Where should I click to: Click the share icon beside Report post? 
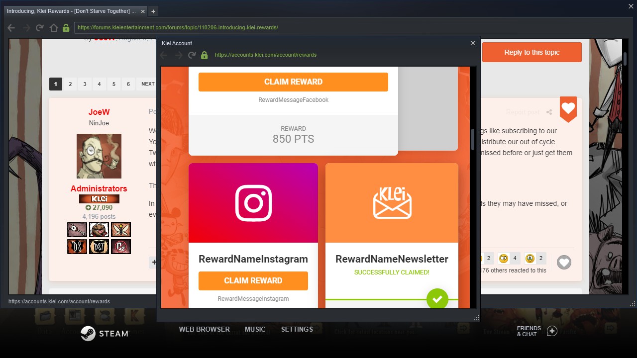coord(549,112)
